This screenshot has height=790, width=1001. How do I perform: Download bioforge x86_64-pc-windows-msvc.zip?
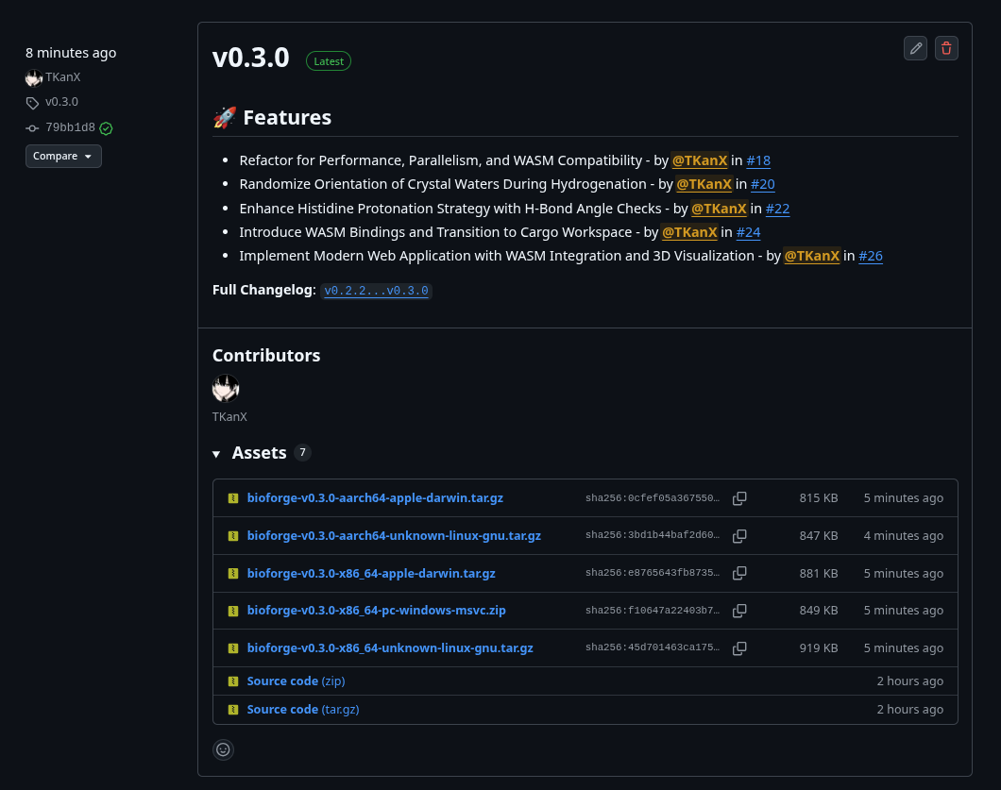(x=376, y=611)
